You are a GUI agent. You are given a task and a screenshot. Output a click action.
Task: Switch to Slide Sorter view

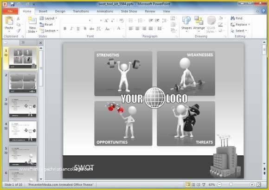click(x=193, y=184)
